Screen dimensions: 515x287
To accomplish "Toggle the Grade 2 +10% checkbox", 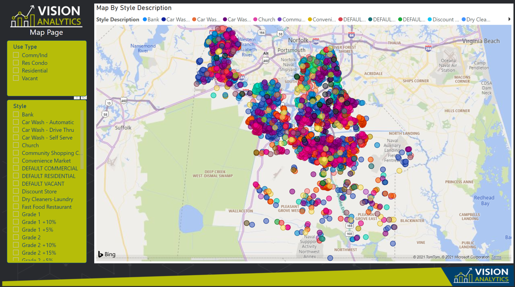I will click(16, 245).
